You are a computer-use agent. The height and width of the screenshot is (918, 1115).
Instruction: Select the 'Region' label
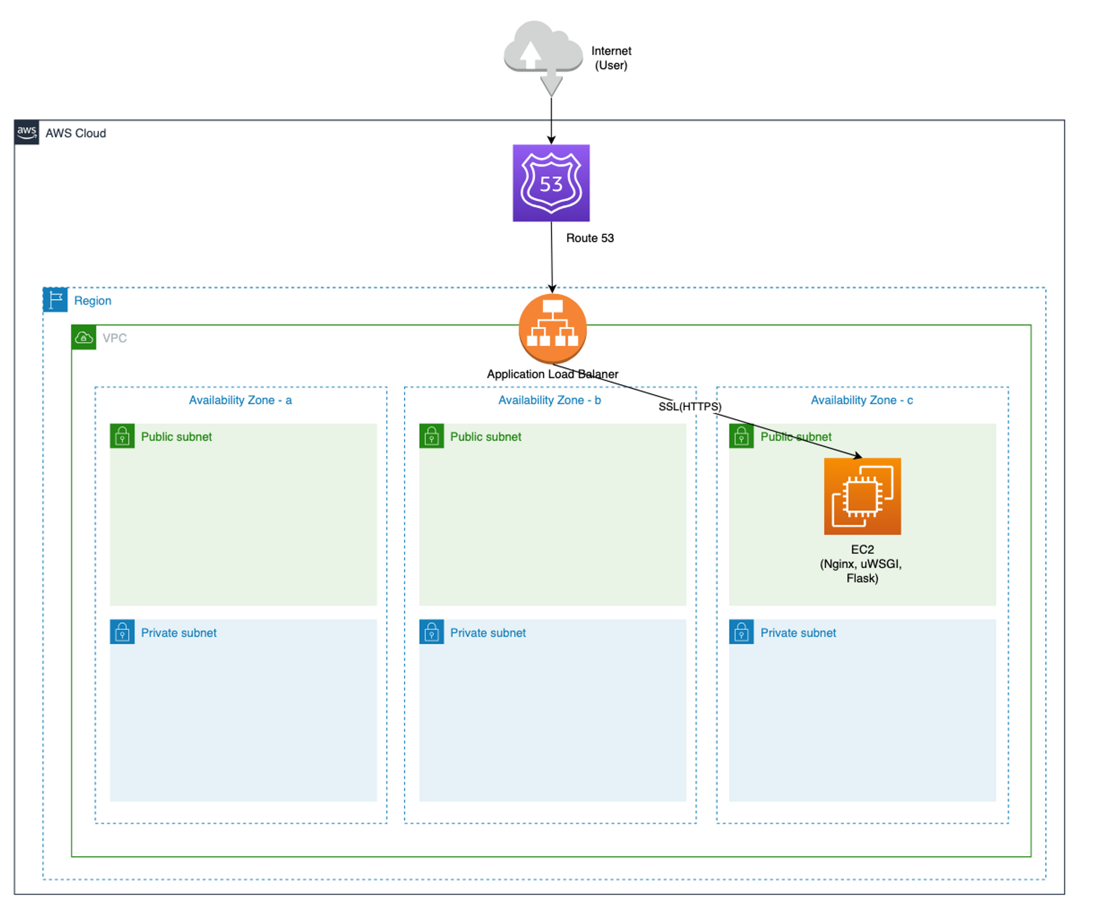tap(93, 300)
